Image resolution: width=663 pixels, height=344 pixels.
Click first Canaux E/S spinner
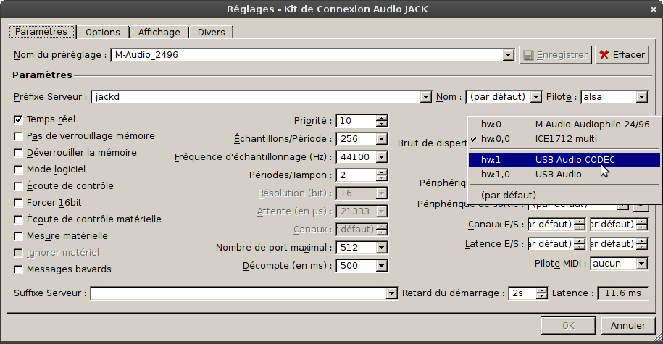(580, 225)
